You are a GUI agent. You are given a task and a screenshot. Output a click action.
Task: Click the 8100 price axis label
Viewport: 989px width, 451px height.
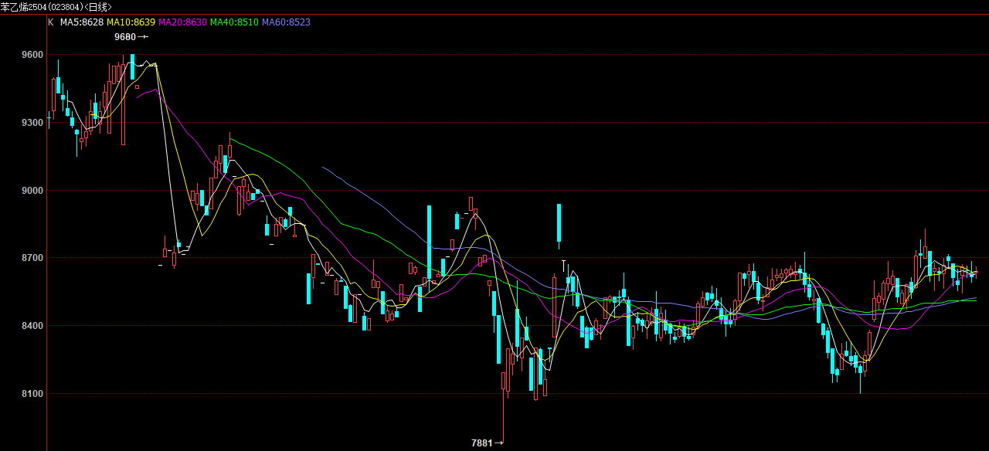[x=32, y=394]
